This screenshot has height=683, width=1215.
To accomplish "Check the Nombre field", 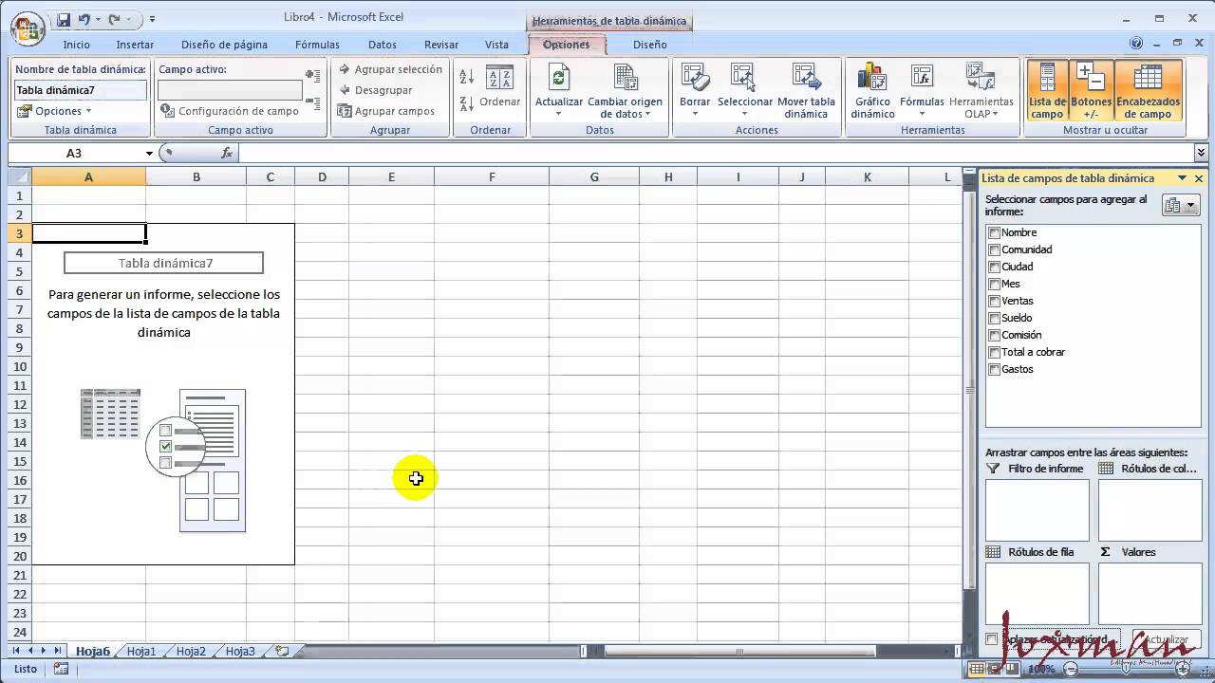I will point(994,232).
